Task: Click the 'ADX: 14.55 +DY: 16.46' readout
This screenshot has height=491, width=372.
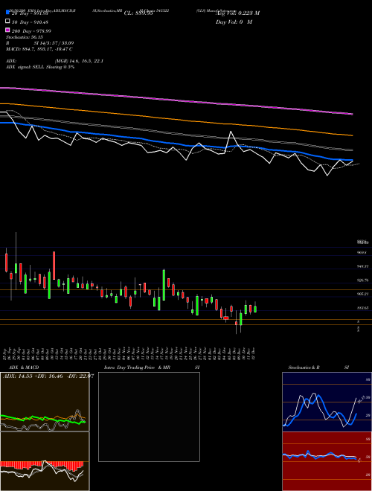Action: [33, 376]
